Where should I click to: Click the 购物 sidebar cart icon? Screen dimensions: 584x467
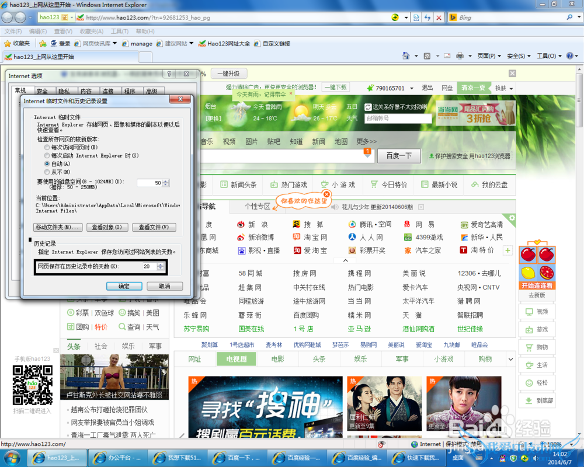(x=529, y=347)
